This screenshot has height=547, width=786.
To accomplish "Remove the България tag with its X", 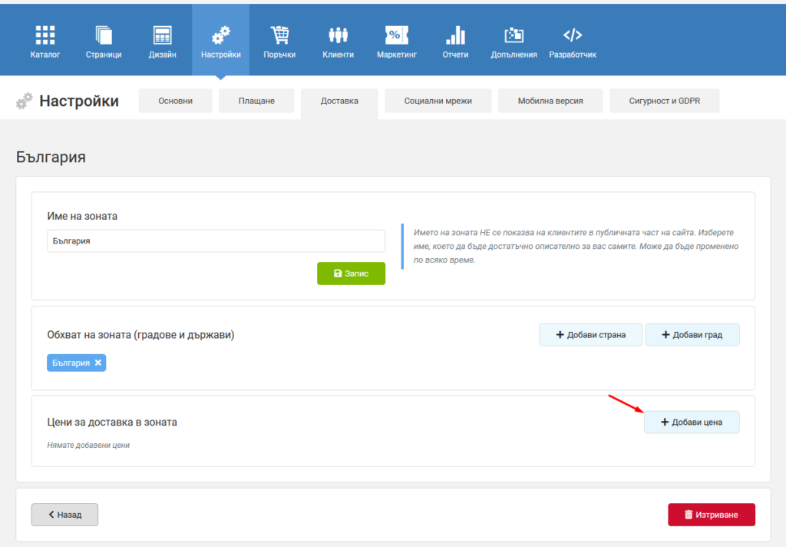I will [x=98, y=363].
